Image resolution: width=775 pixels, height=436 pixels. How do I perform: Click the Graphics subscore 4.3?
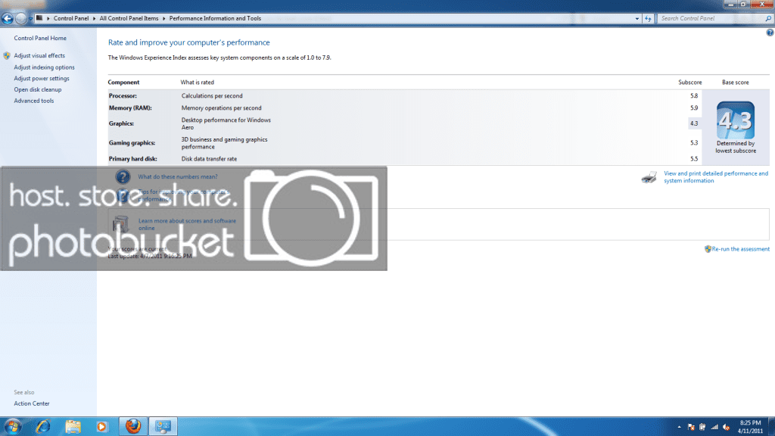click(x=694, y=123)
